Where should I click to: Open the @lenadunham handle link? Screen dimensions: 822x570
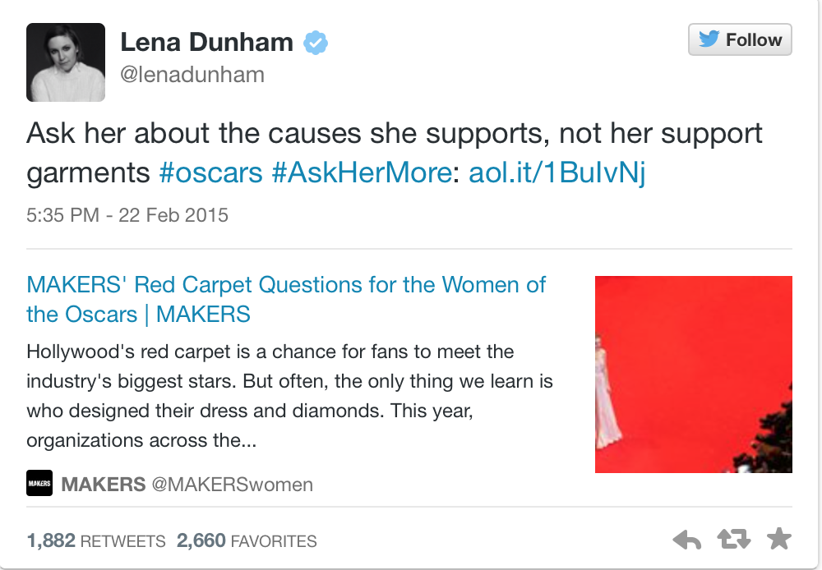click(x=192, y=75)
